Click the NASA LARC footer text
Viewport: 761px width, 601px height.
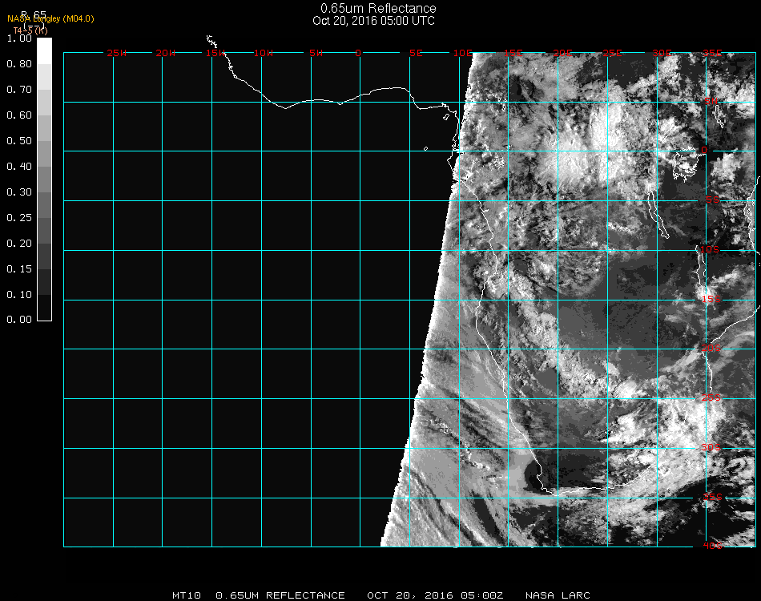click(x=558, y=595)
